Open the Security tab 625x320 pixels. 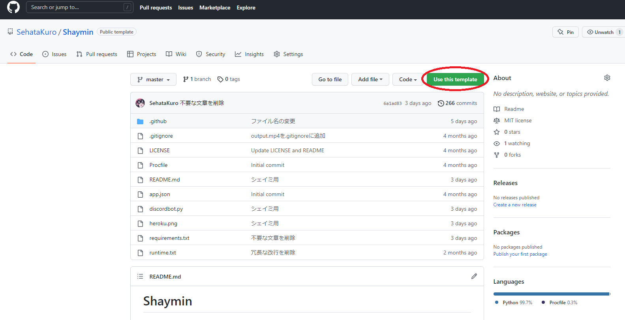click(211, 54)
